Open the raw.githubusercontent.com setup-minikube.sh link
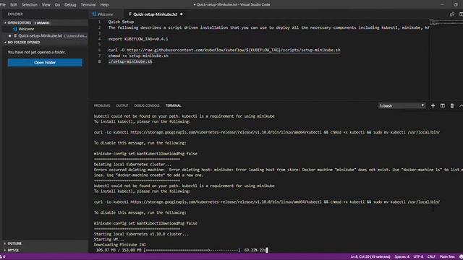 (x=233, y=50)
